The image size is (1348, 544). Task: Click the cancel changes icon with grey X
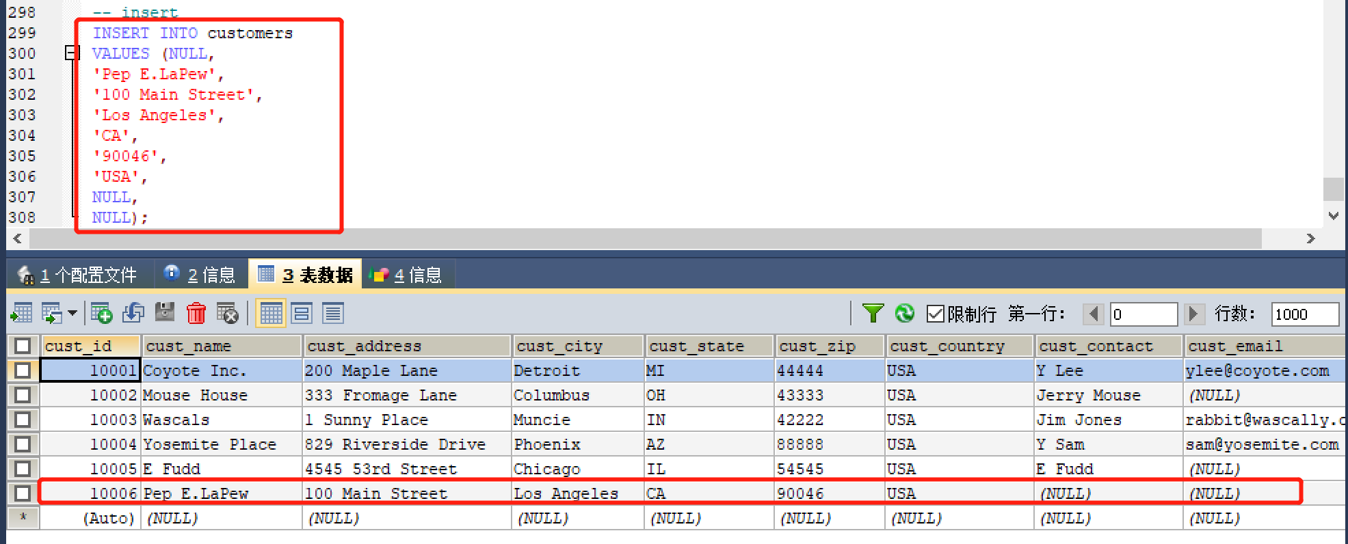(x=227, y=314)
